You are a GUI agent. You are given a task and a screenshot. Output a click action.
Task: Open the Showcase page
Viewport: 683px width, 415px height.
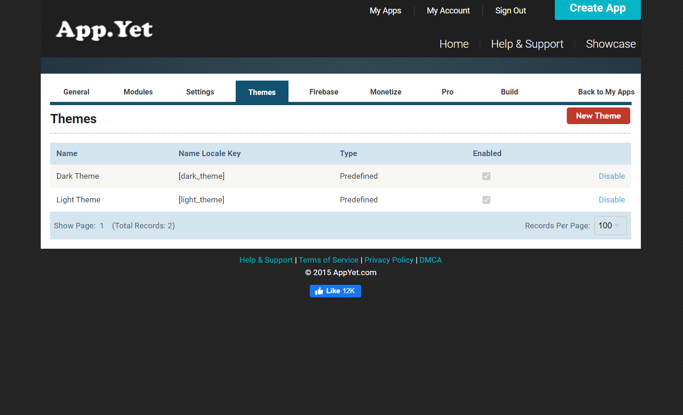[611, 44]
